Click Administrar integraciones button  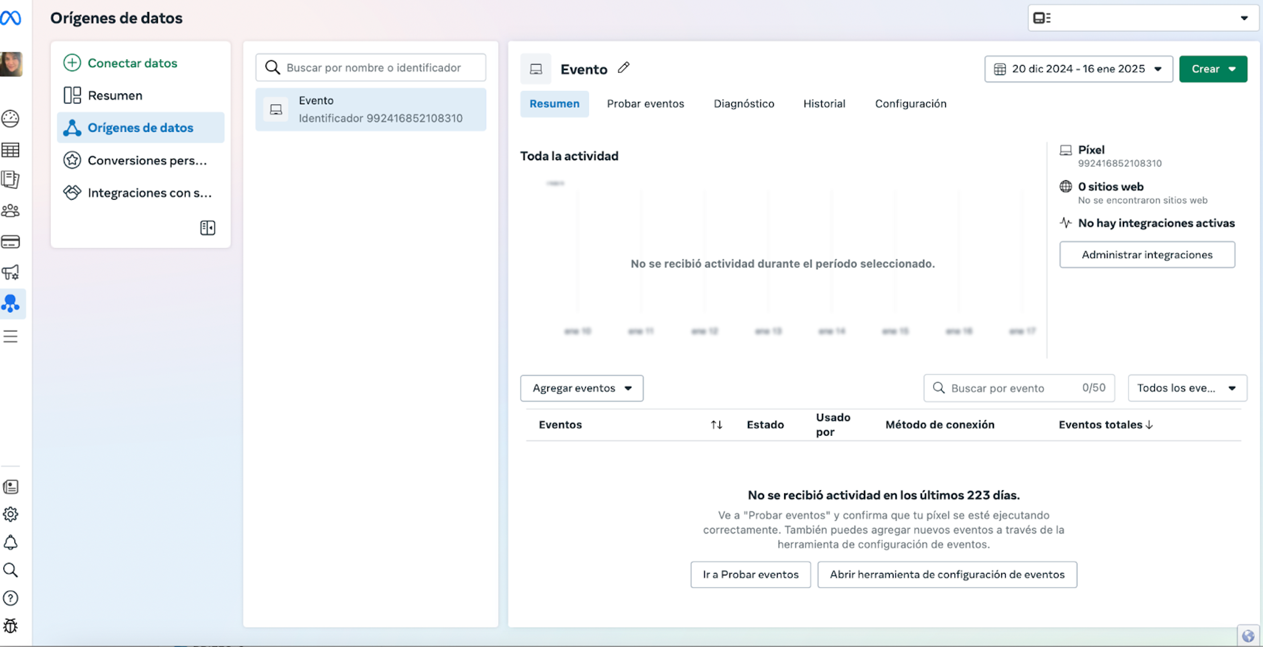[1147, 255]
